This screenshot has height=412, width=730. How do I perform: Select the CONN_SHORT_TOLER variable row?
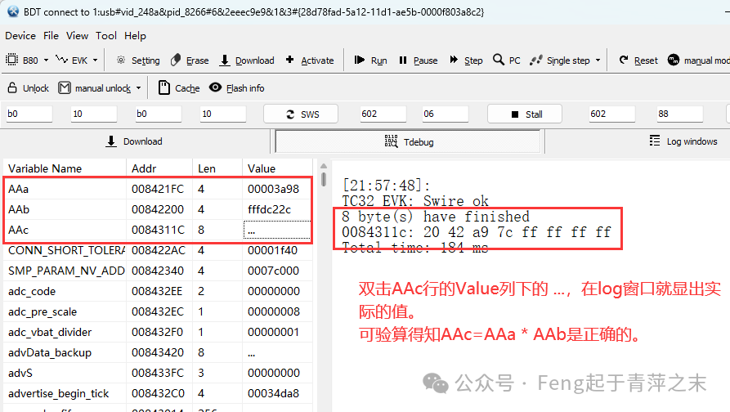point(158,250)
